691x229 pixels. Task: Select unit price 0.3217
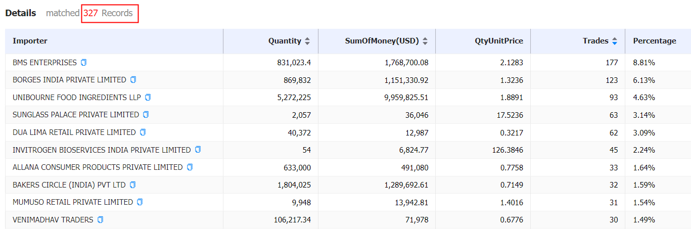click(512, 132)
